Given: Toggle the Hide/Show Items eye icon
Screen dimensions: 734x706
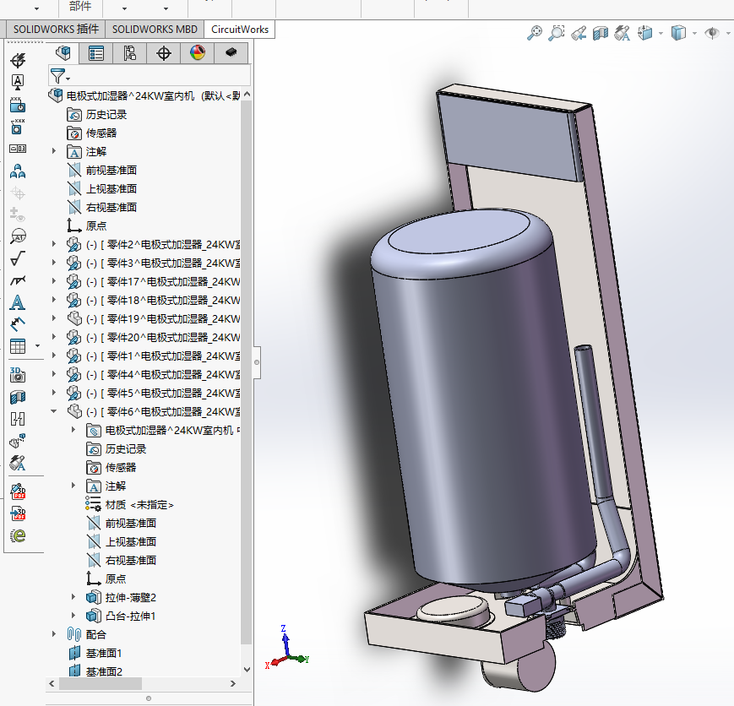Looking at the screenshot, I should tap(712, 33).
